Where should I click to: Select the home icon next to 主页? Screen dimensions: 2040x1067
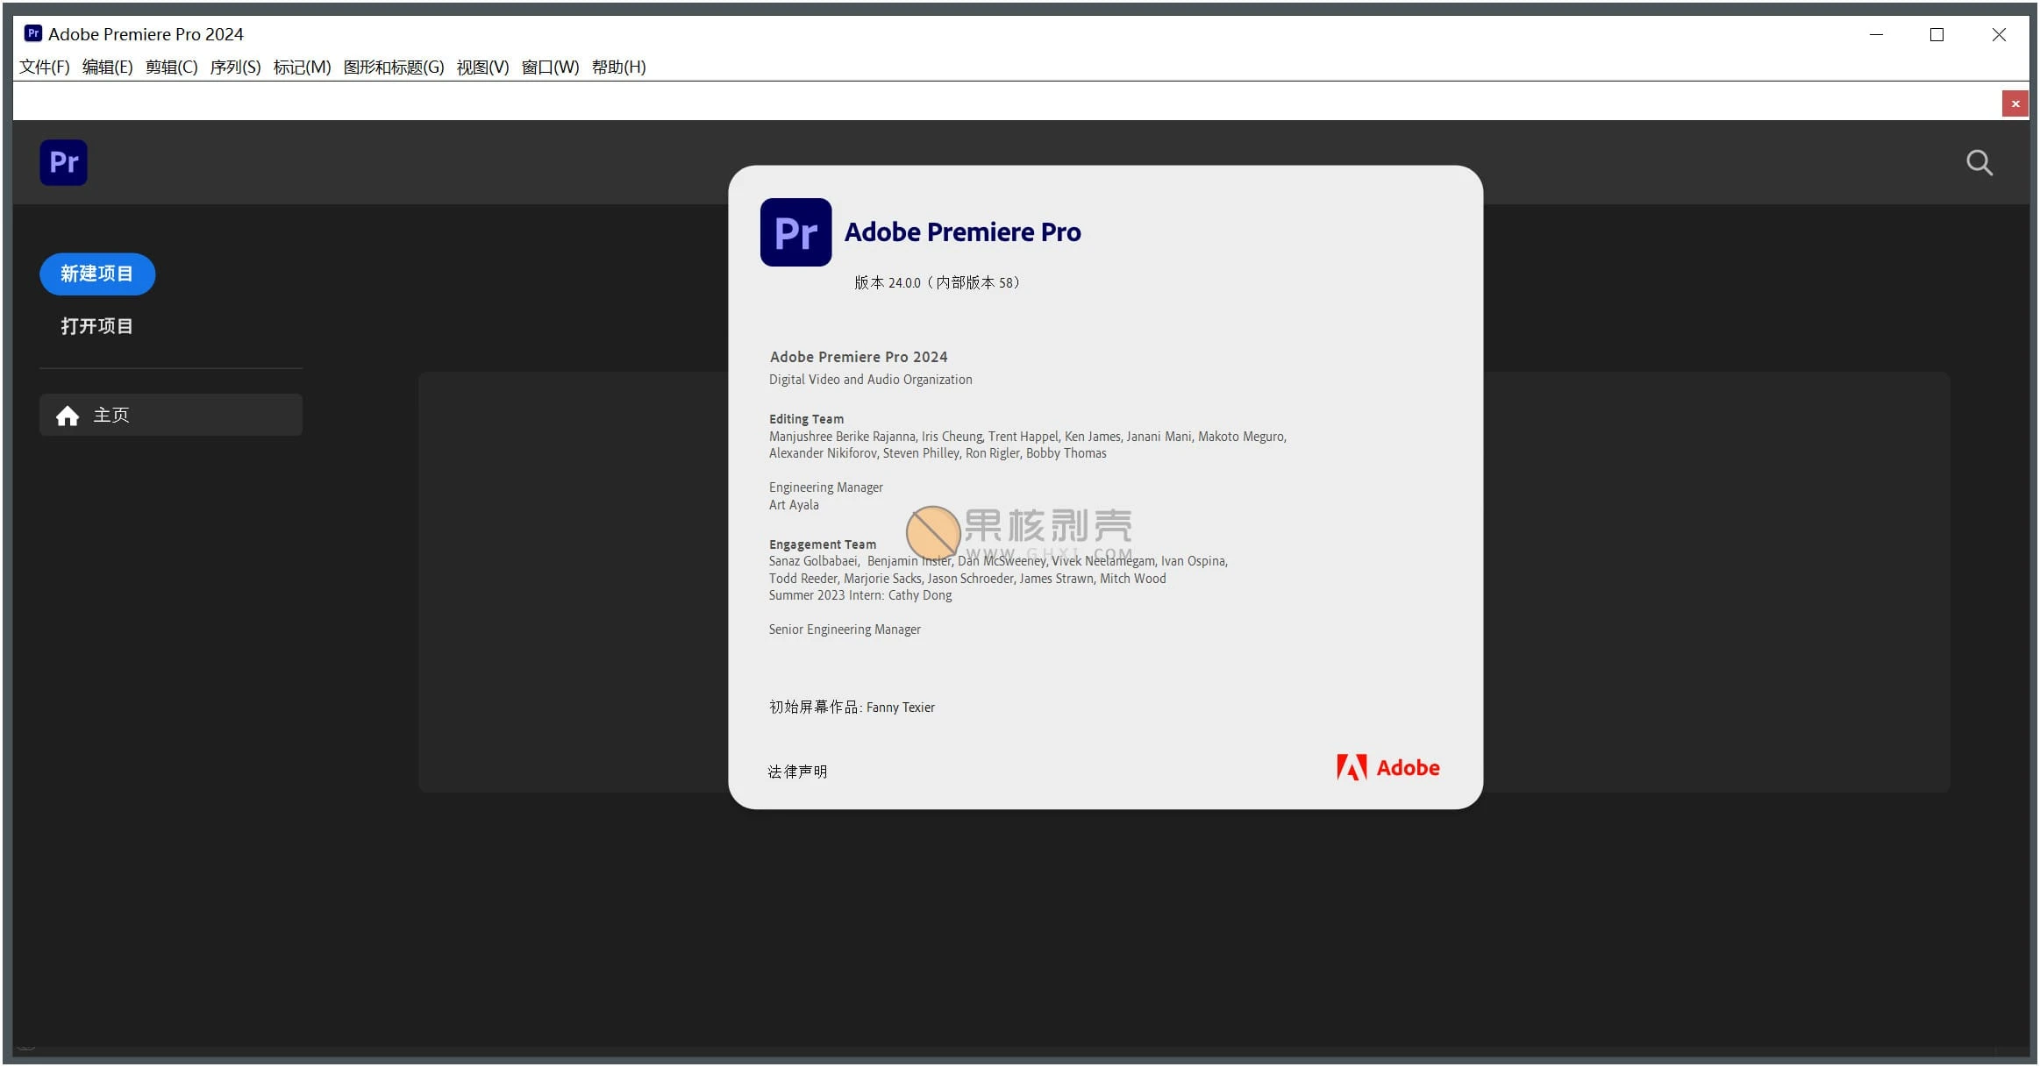click(68, 415)
